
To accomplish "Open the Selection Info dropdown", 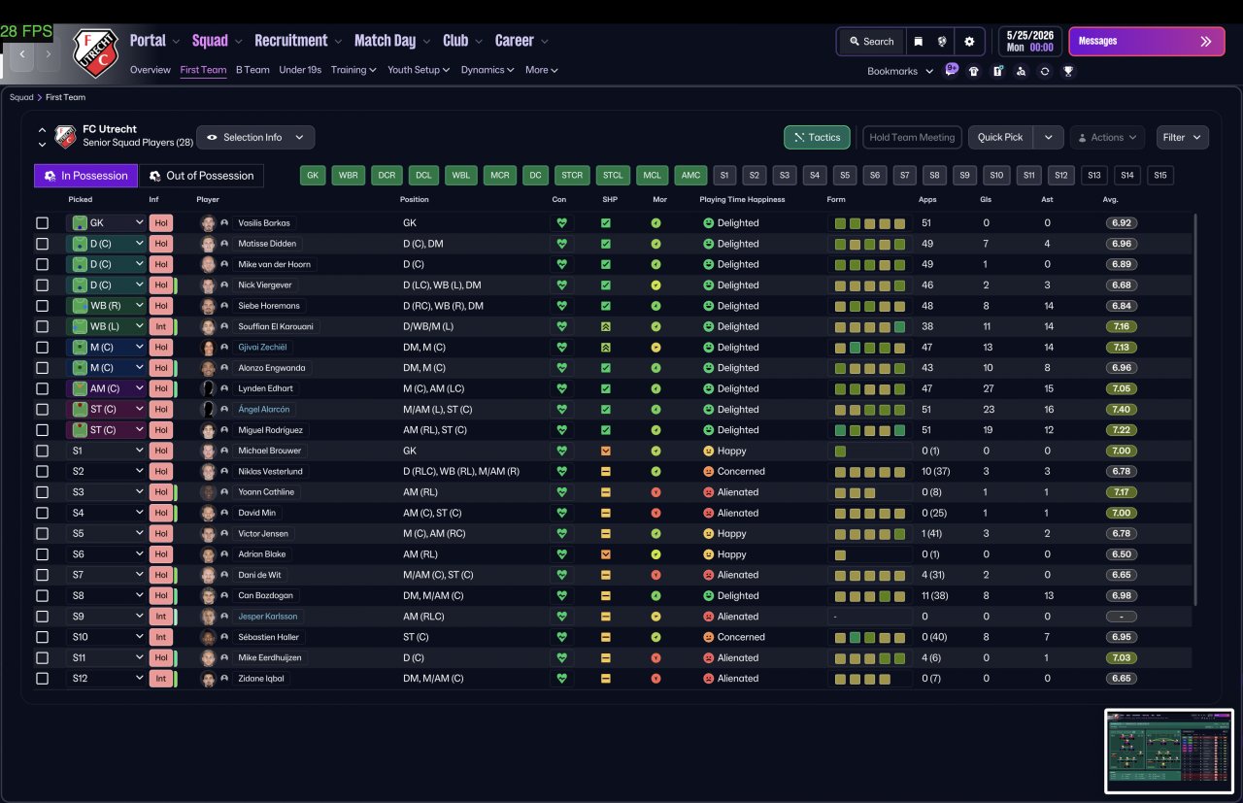I will (x=255, y=137).
